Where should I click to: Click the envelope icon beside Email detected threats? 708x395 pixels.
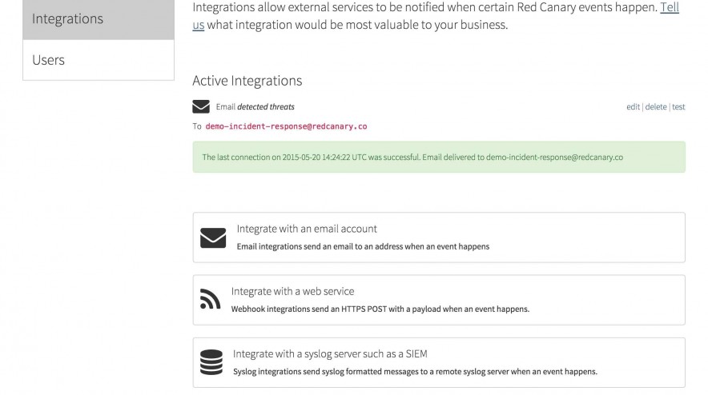(201, 107)
